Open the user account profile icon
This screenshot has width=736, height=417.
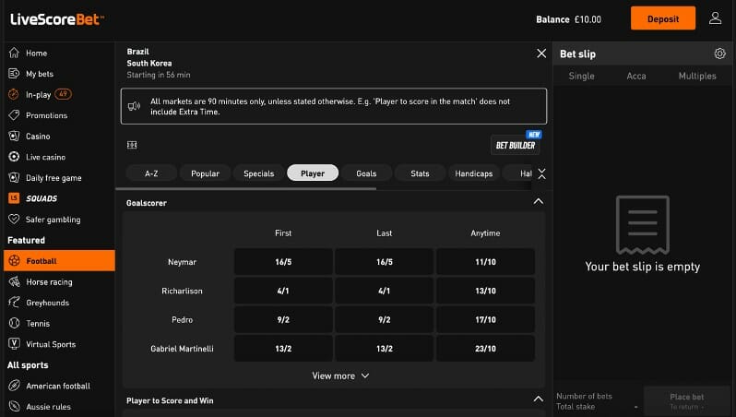(x=715, y=18)
